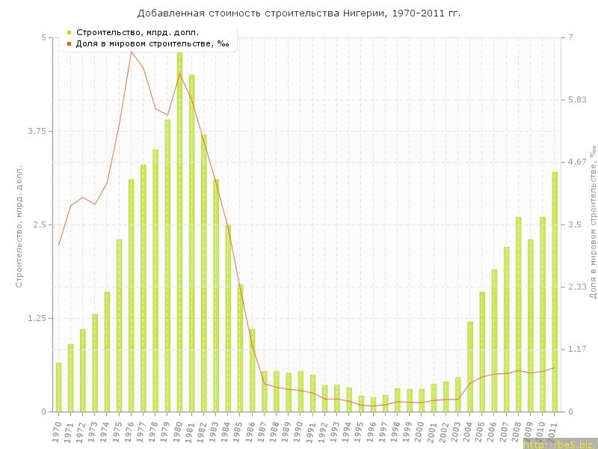Screen dimensions: 598x449
Task: Click the green bar for 1975
Action: click(120, 326)
